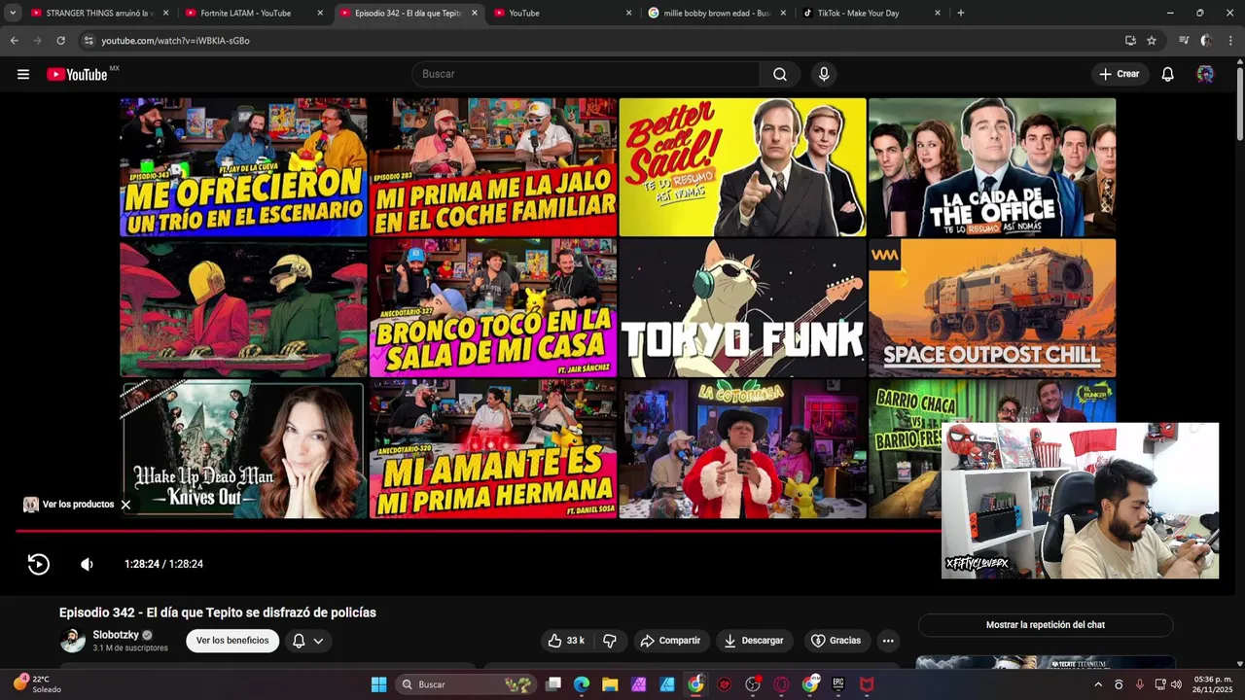Screen dimensions: 1245x700
Task: Open more actions three-dot menu below video
Action: point(888,641)
